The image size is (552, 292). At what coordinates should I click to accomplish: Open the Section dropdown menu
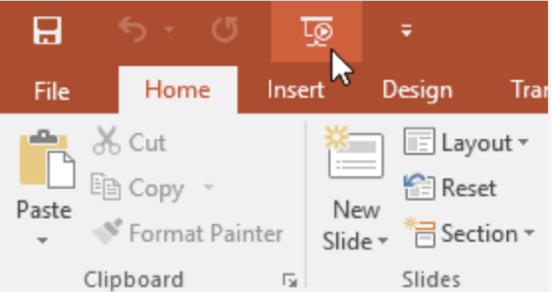(529, 232)
